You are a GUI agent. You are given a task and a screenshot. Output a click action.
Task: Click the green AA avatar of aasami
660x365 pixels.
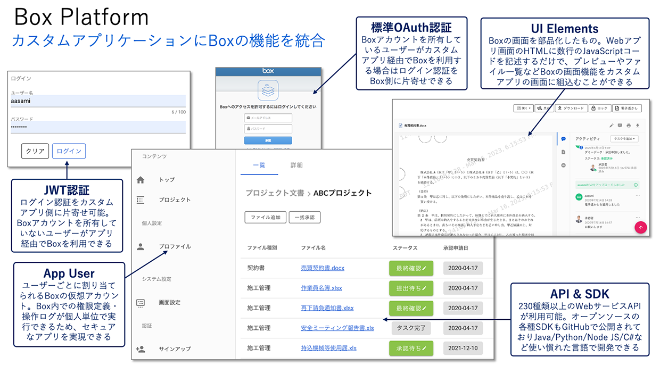click(579, 197)
